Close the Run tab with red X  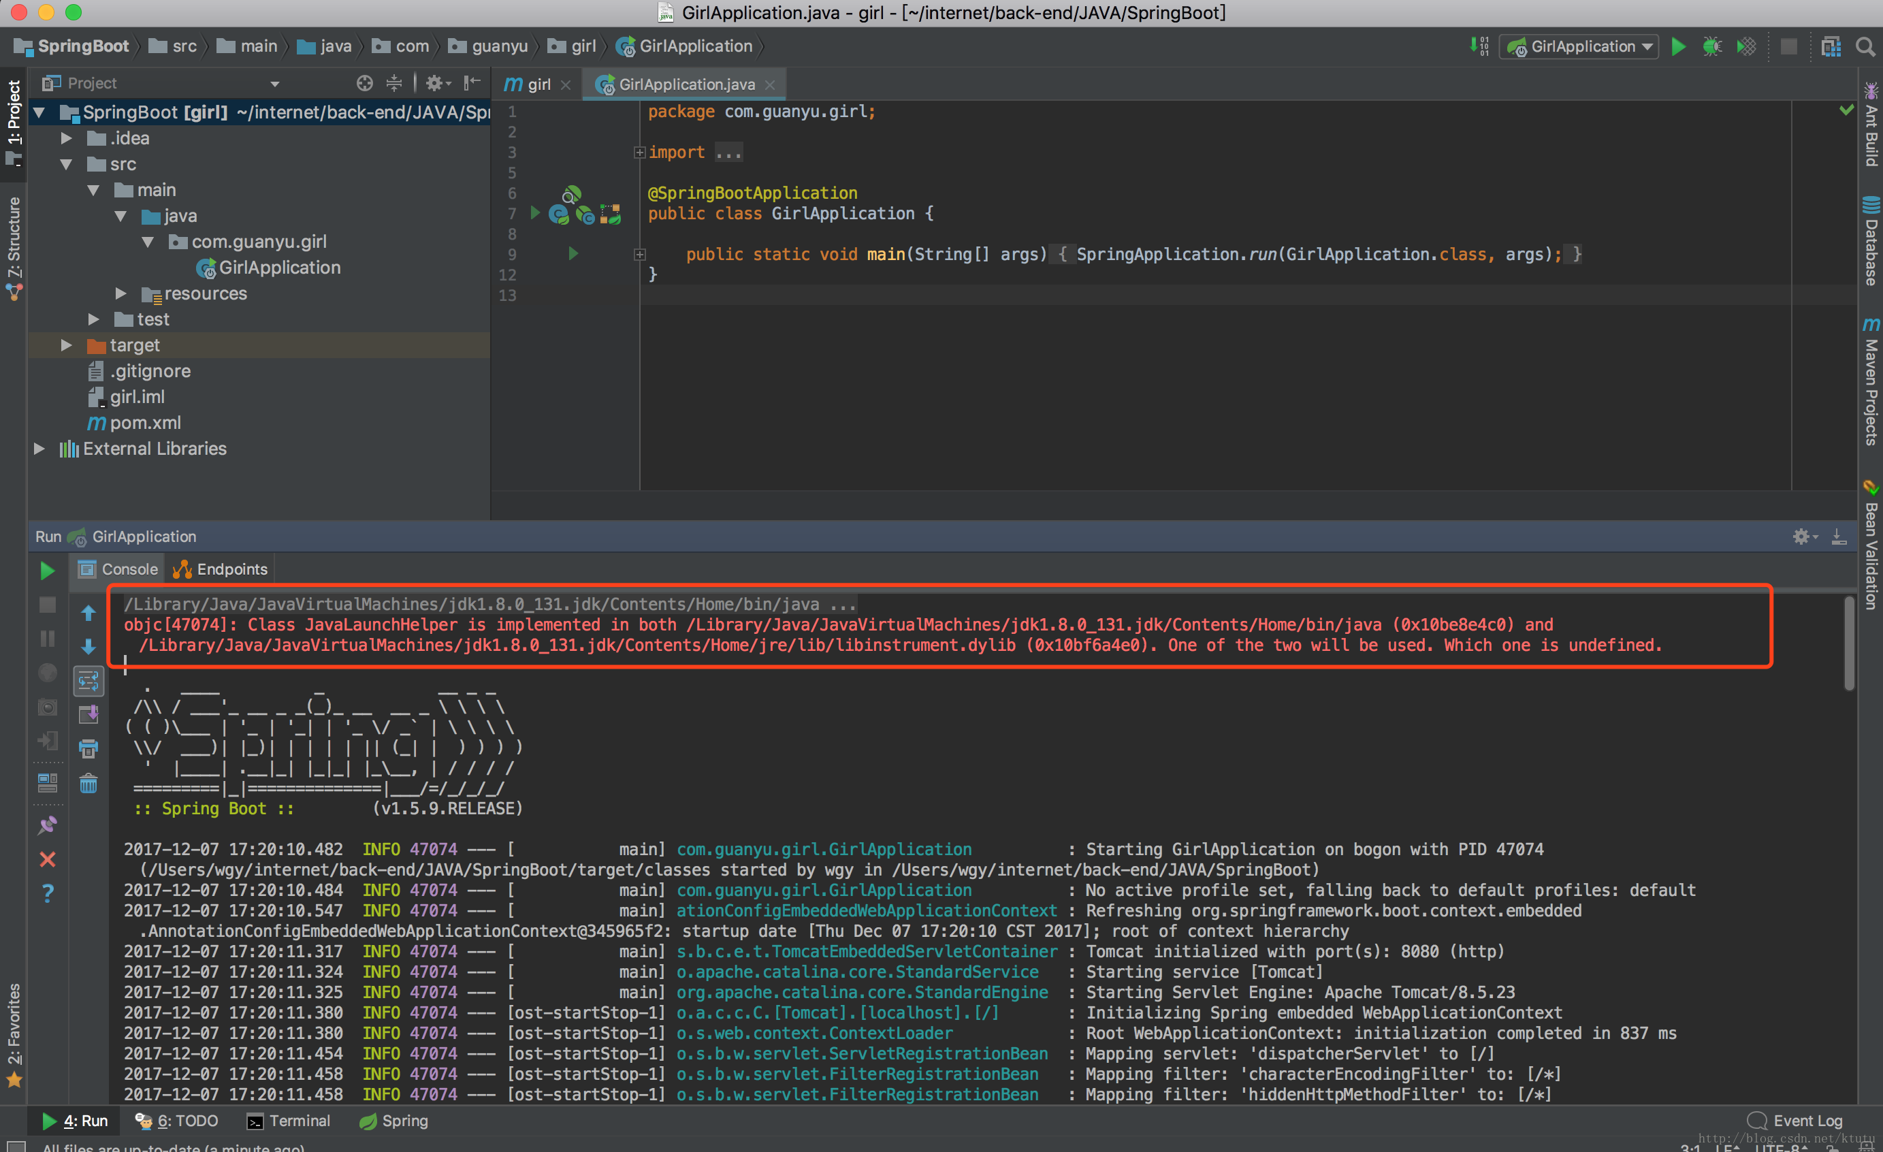48,859
